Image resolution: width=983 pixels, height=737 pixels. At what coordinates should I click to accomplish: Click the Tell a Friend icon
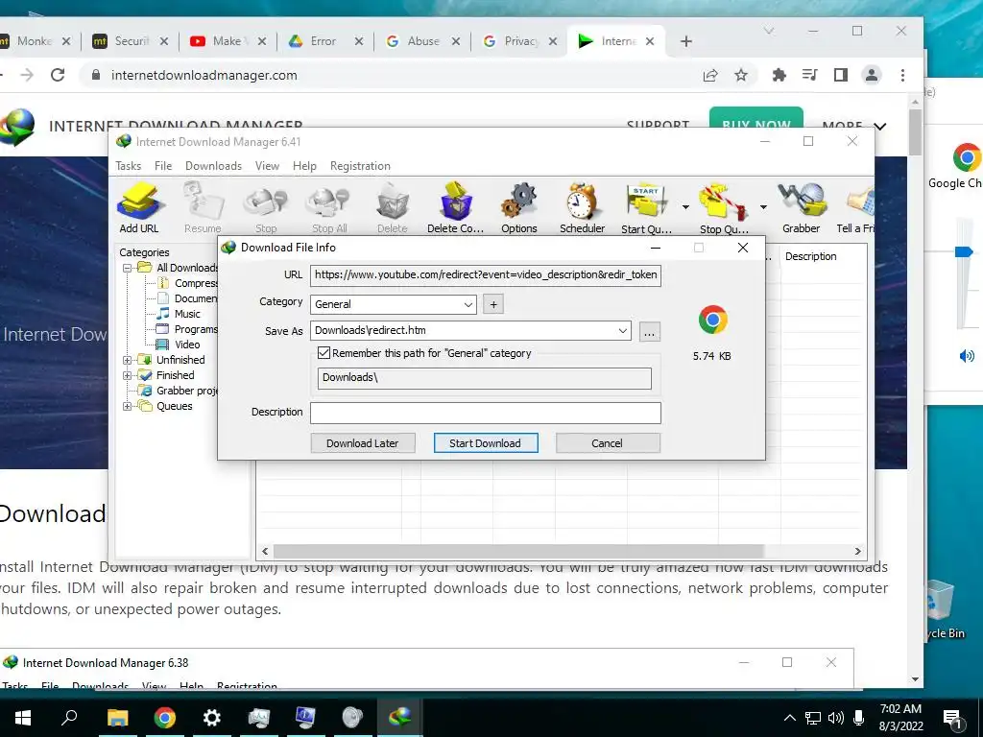[x=856, y=207]
